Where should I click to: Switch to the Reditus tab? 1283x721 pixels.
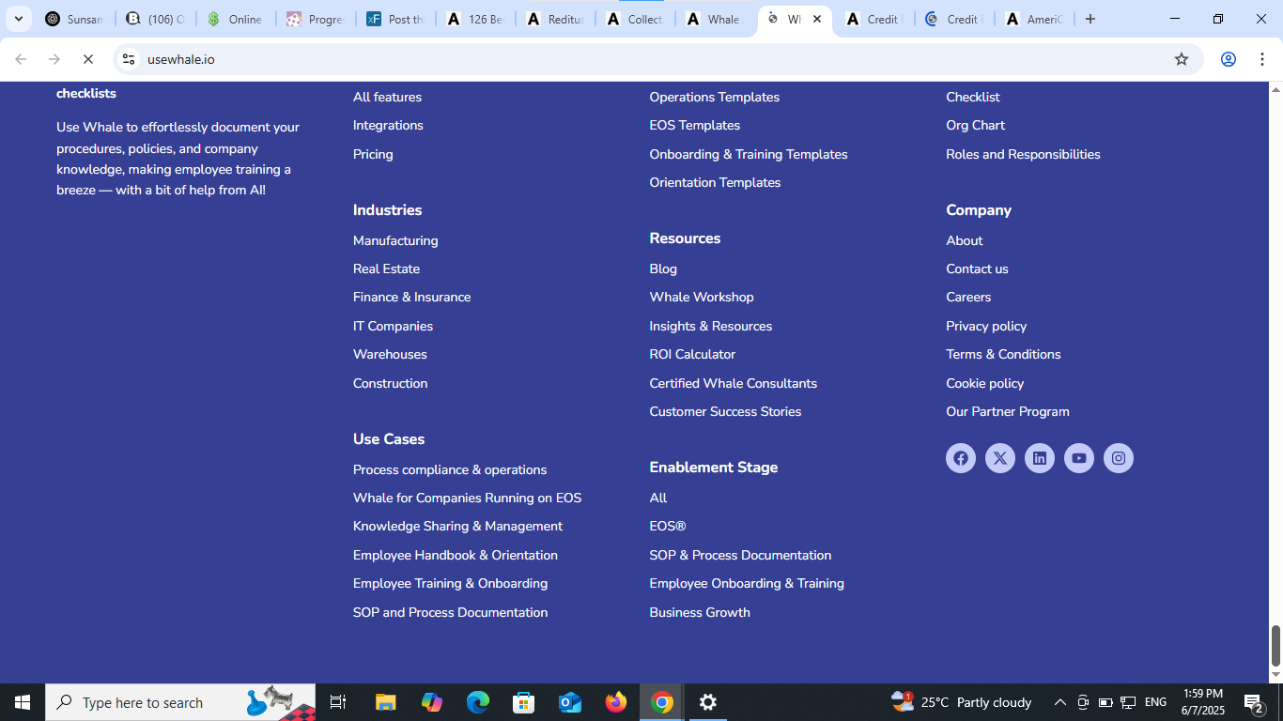click(x=557, y=19)
